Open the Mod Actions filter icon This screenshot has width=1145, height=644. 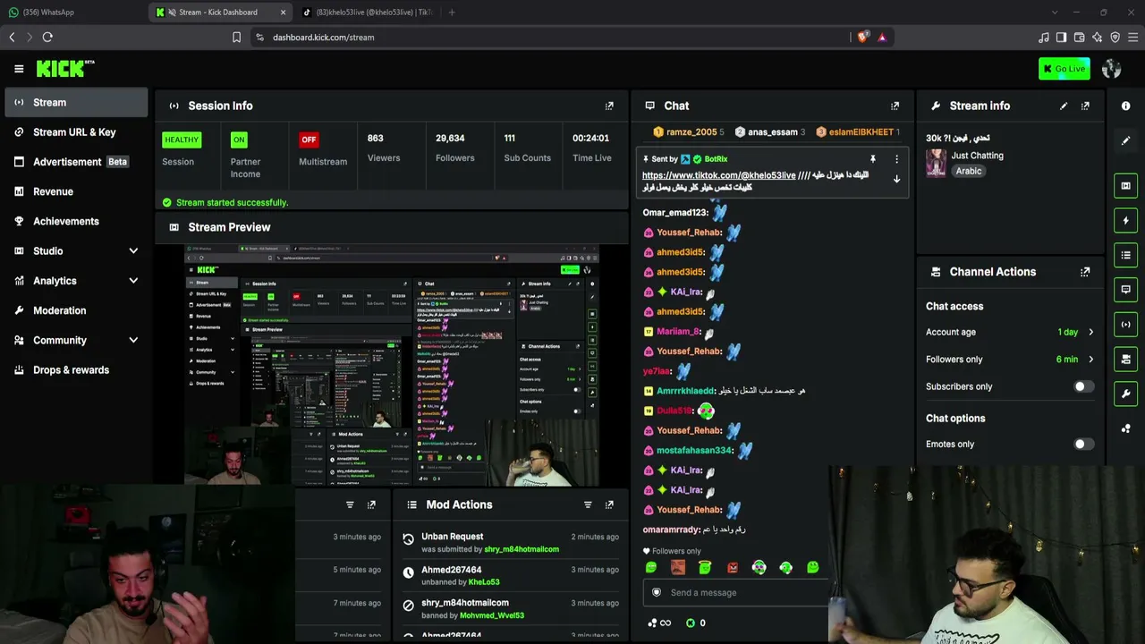(588, 504)
